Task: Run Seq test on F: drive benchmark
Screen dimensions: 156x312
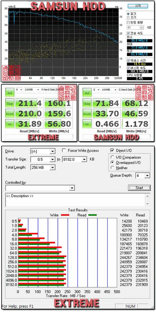Action: [10, 103]
